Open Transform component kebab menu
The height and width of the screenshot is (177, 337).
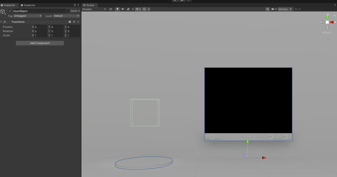click(78, 22)
